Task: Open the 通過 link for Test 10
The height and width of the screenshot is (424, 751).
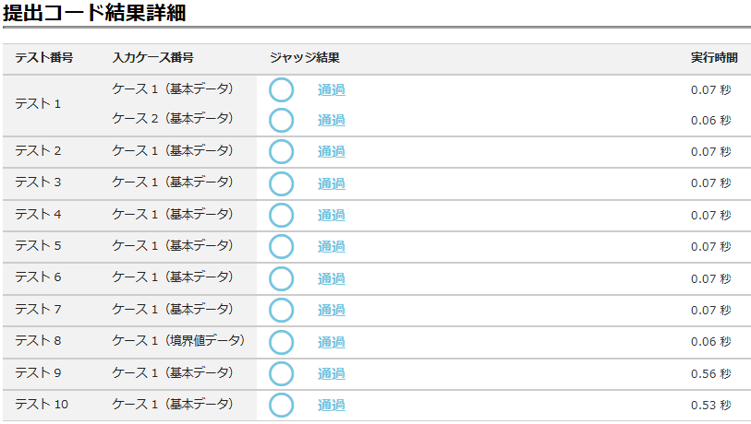Action: [331, 405]
